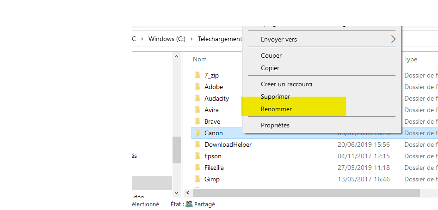Click the Avira folder icon
Screen dimensions: 438x210
(x=197, y=110)
